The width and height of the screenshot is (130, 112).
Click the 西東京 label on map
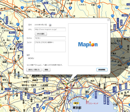click(x=35, y=80)
